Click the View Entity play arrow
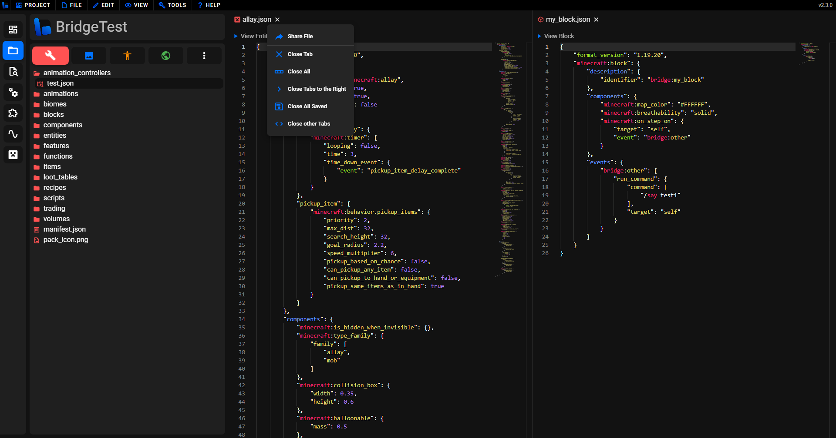 tap(236, 36)
